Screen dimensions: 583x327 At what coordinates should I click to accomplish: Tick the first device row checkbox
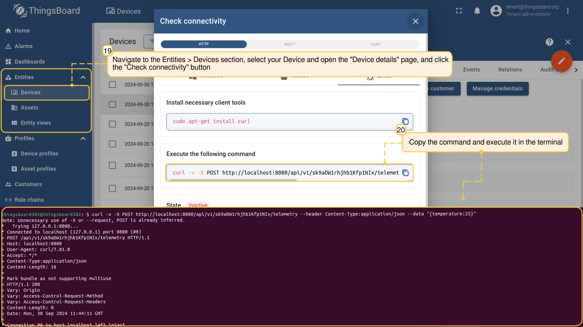[113, 85]
